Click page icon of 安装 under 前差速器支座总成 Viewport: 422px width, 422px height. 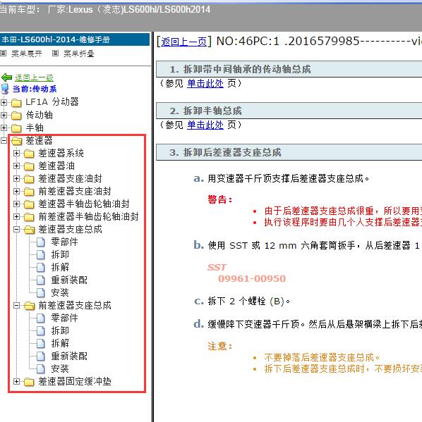point(41,369)
